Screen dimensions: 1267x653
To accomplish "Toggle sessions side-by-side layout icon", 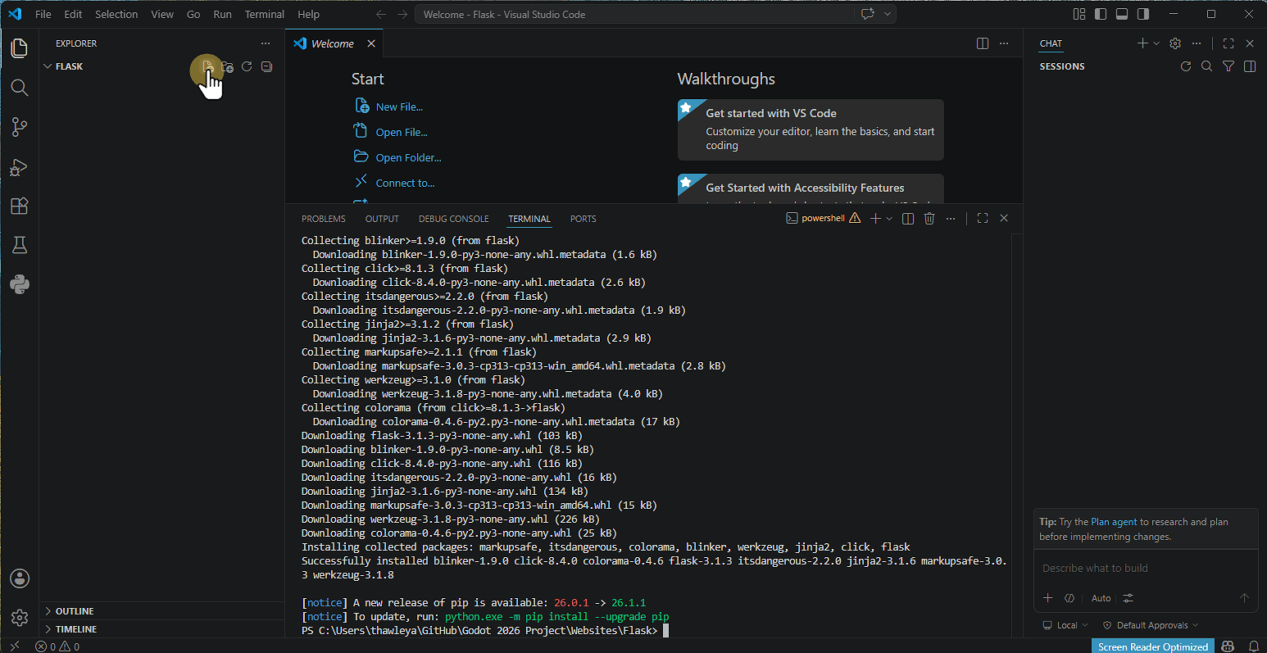I will pos(1249,66).
